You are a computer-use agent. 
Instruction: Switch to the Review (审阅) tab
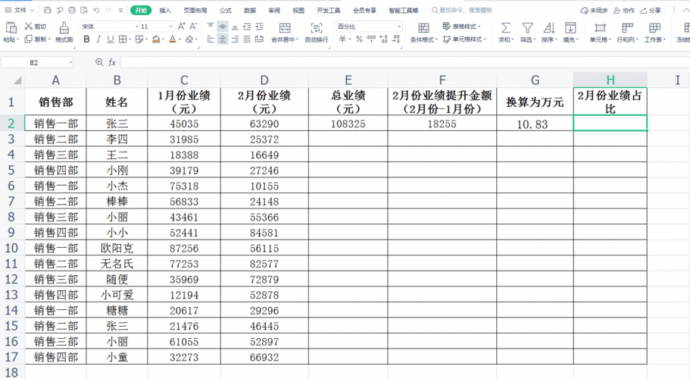274,10
